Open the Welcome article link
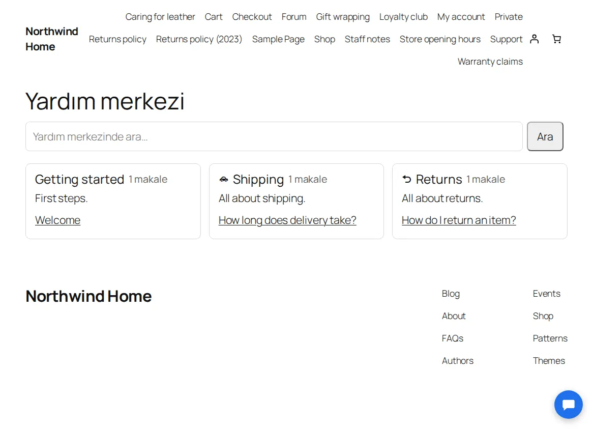Image resolution: width=593 pixels, height=429 pixels. 57,220
